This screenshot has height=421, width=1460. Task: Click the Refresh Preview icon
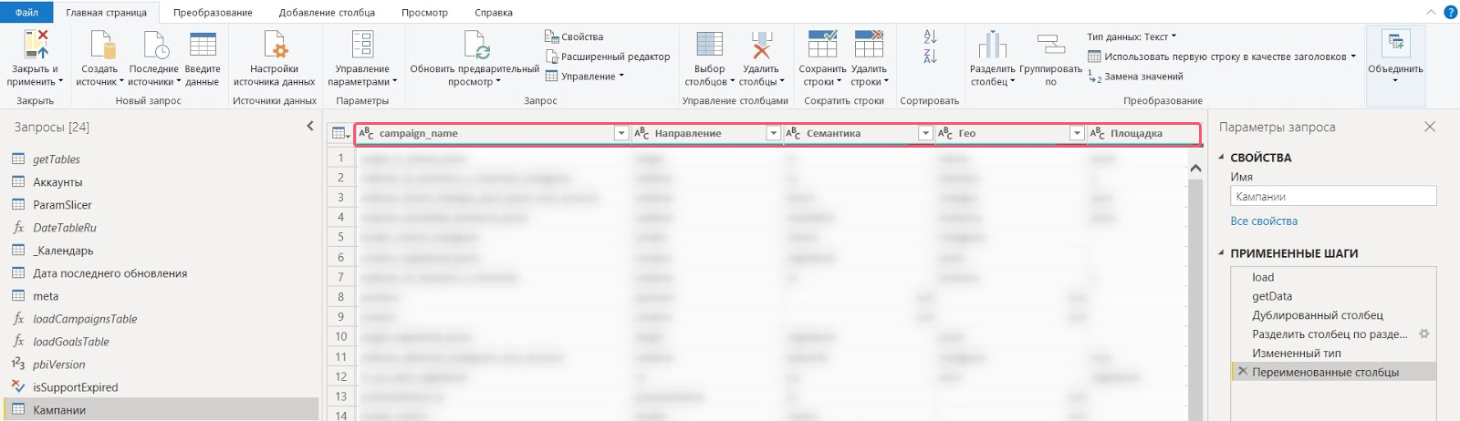click(x=475, y=46)
